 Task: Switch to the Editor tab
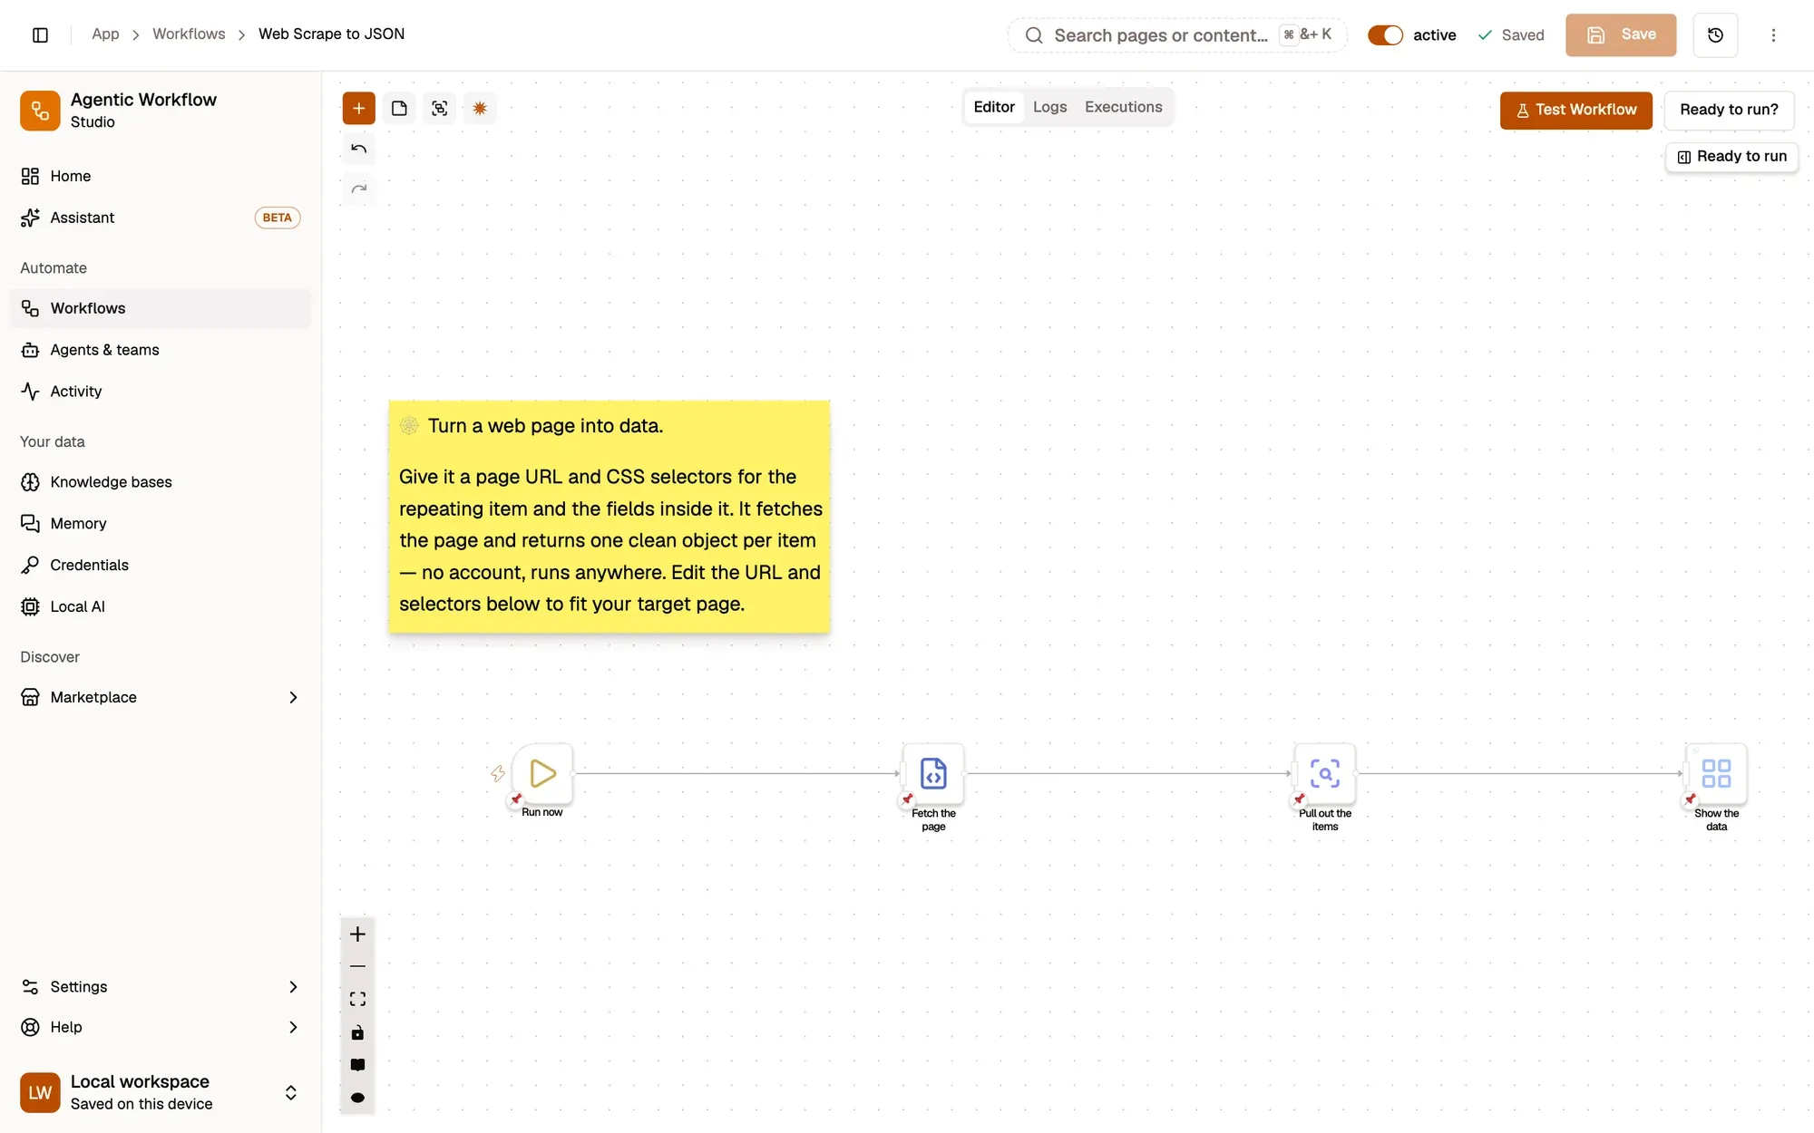(994, 107)
